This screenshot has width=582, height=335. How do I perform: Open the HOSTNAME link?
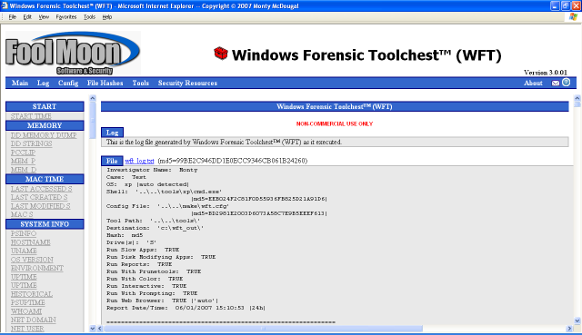coord(30,242)
